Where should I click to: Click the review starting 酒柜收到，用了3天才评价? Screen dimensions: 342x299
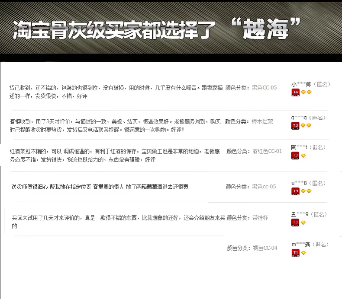115,126
